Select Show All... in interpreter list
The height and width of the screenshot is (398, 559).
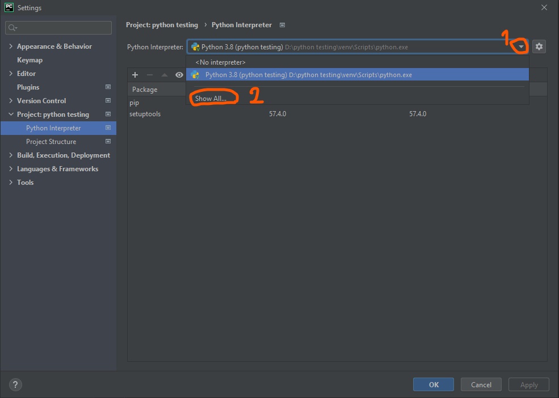[x=211, y=99]
